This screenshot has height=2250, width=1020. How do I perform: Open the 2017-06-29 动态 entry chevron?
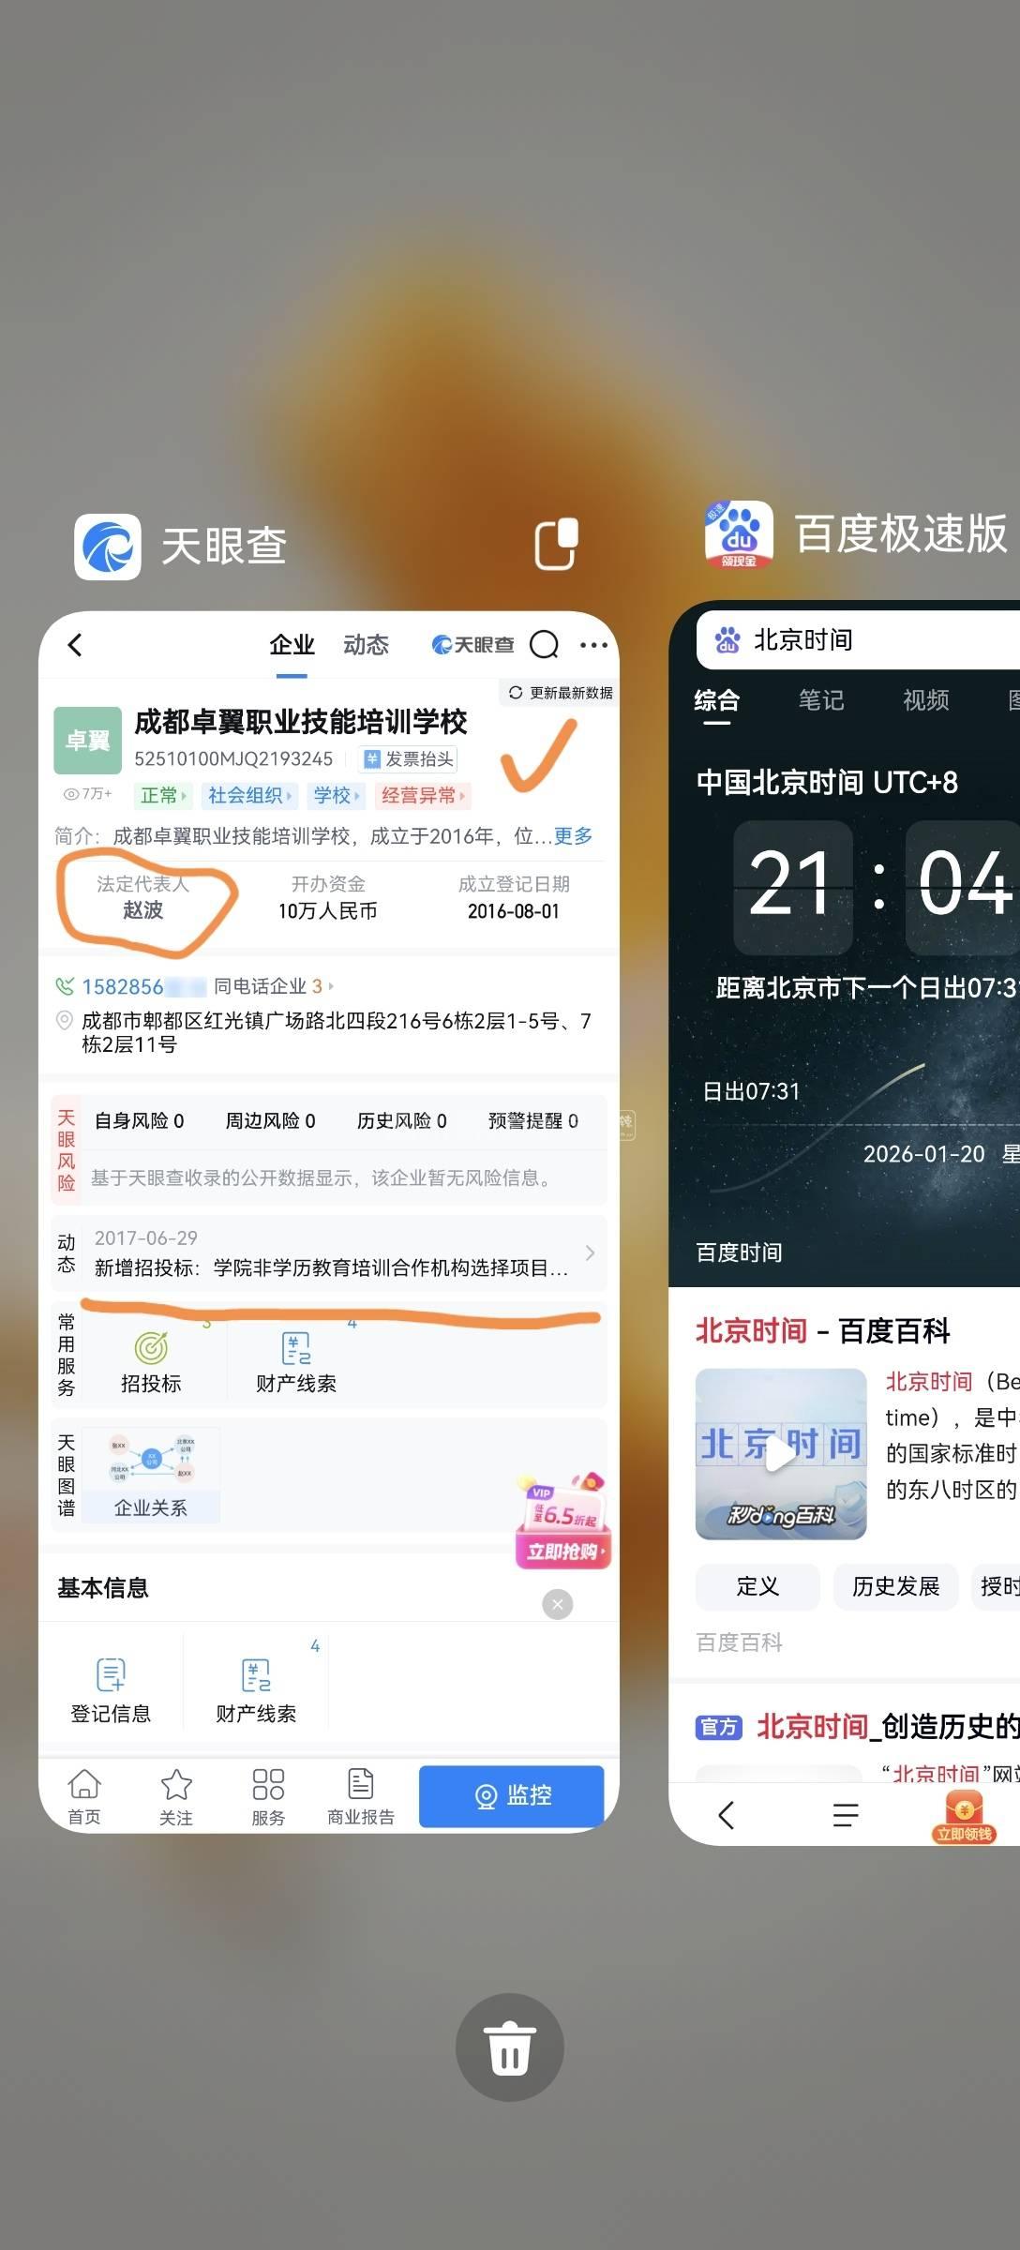coord(590,1253)
